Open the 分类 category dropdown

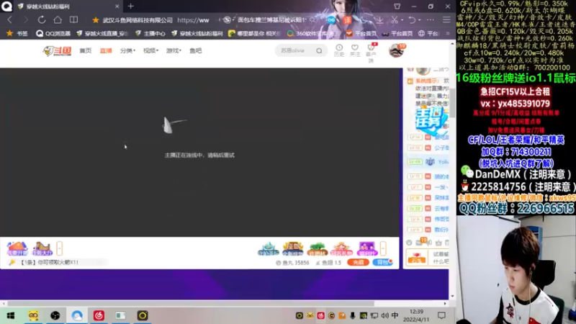click(127, 50)
